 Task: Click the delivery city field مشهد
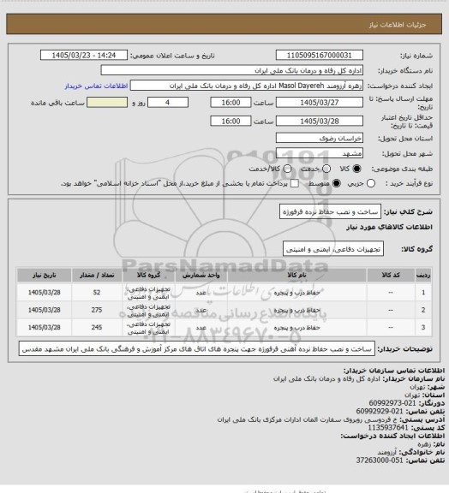click(320, 153)
